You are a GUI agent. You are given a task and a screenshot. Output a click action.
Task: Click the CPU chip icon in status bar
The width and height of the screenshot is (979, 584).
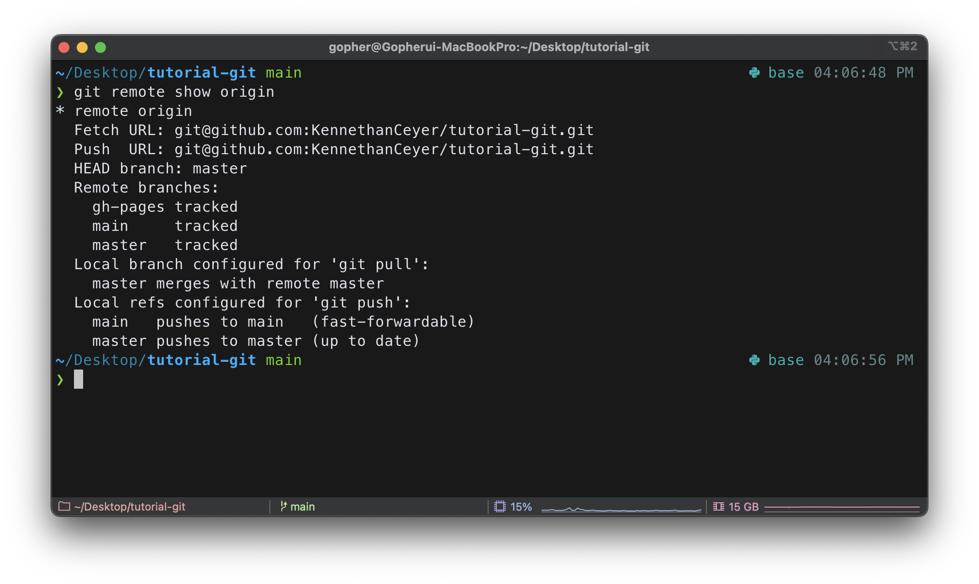[500, 506]
